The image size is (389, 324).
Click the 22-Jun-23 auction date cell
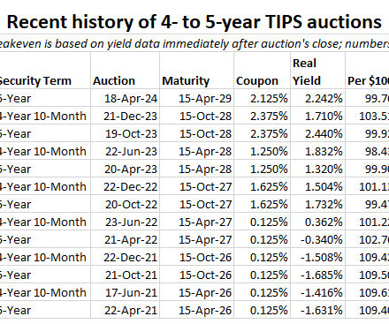(x=125, y=151)
